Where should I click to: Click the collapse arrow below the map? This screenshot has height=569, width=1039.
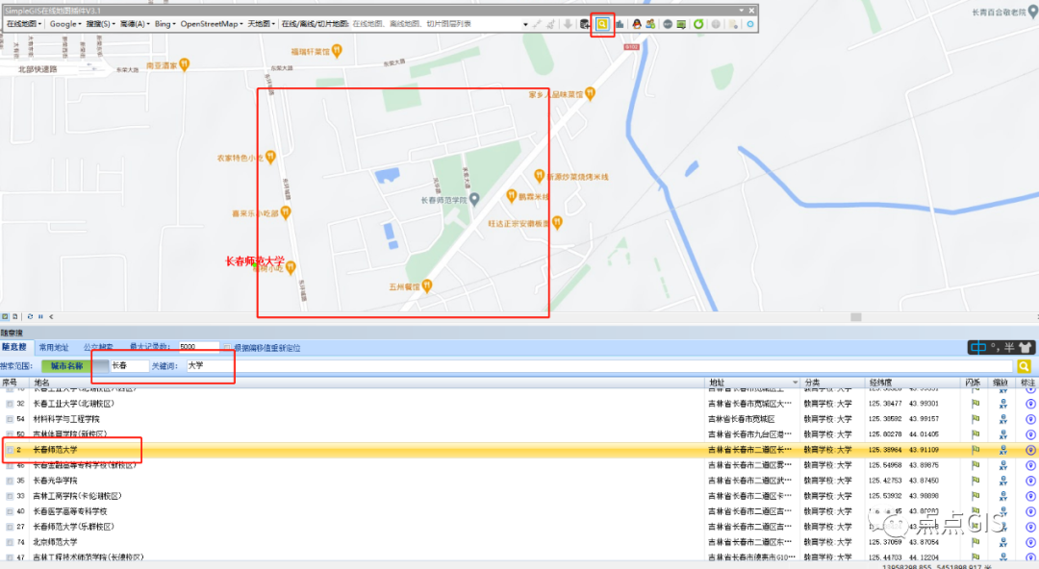click(x=51, y=316)
